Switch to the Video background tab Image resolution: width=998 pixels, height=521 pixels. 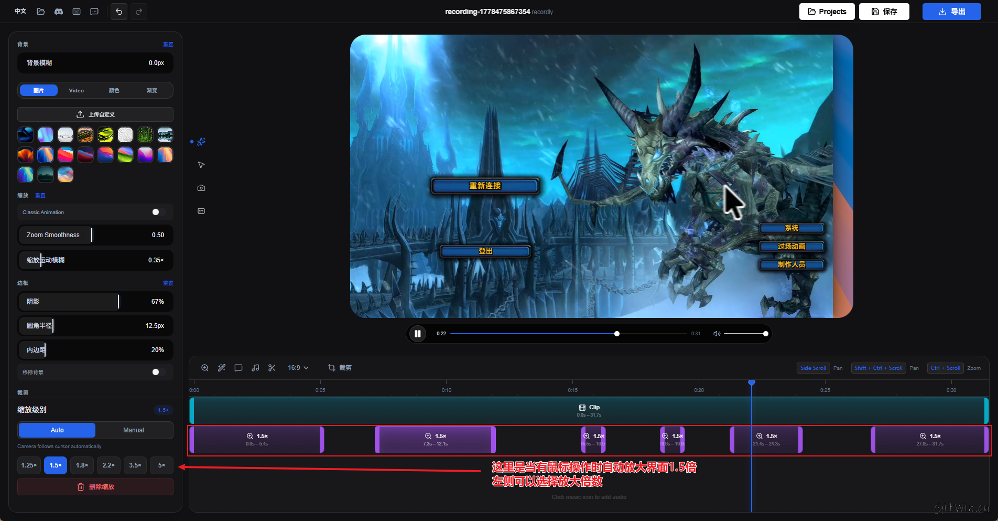77,90
